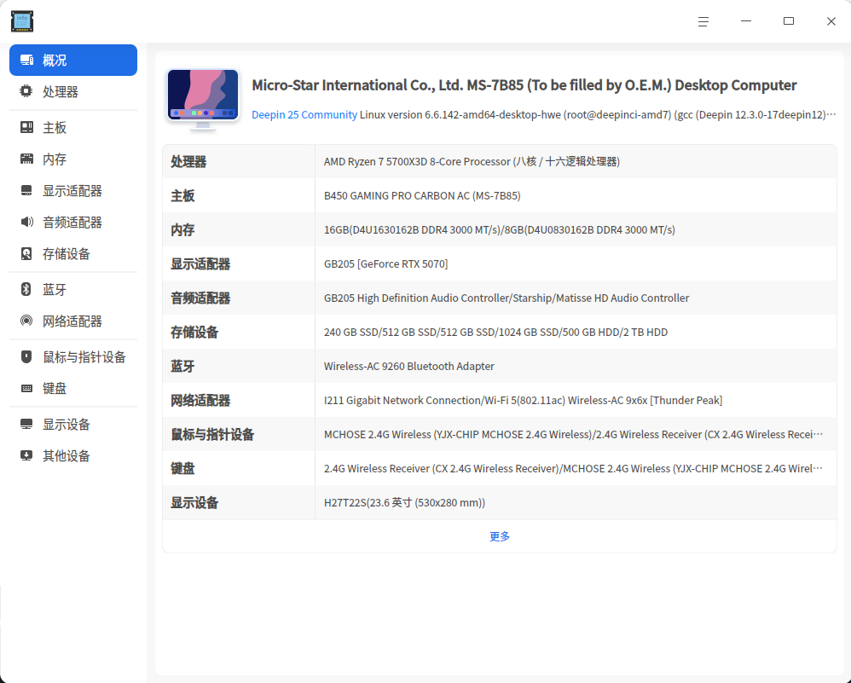
Task: Click the storage disk icon in sidebar
Action: coord(26,253)
